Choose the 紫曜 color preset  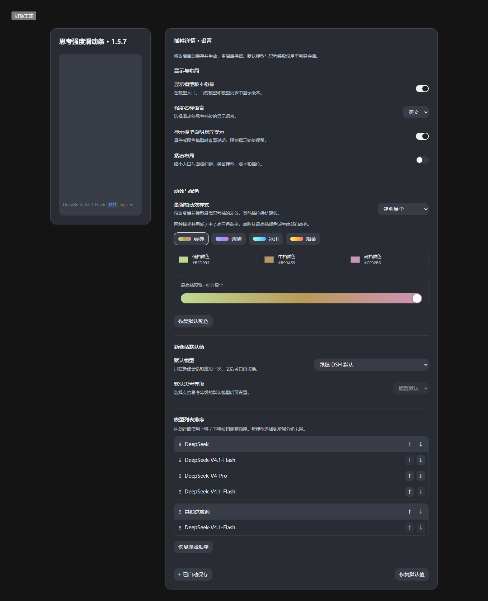[229, 239]
